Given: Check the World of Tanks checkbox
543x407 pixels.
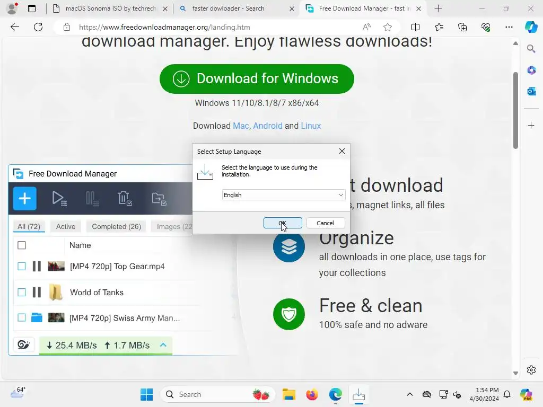Looking at the screenshot, I should [x=21, y=292].
